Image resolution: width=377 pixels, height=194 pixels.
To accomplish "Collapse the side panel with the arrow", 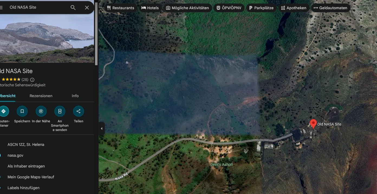I will [x=102, y=129].
